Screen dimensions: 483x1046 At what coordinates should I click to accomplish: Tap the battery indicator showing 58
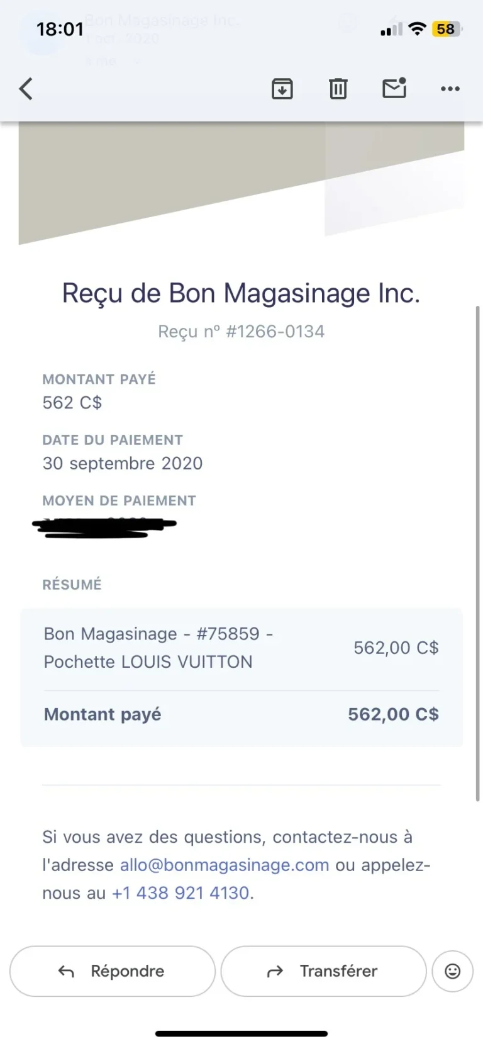[447, 29]
